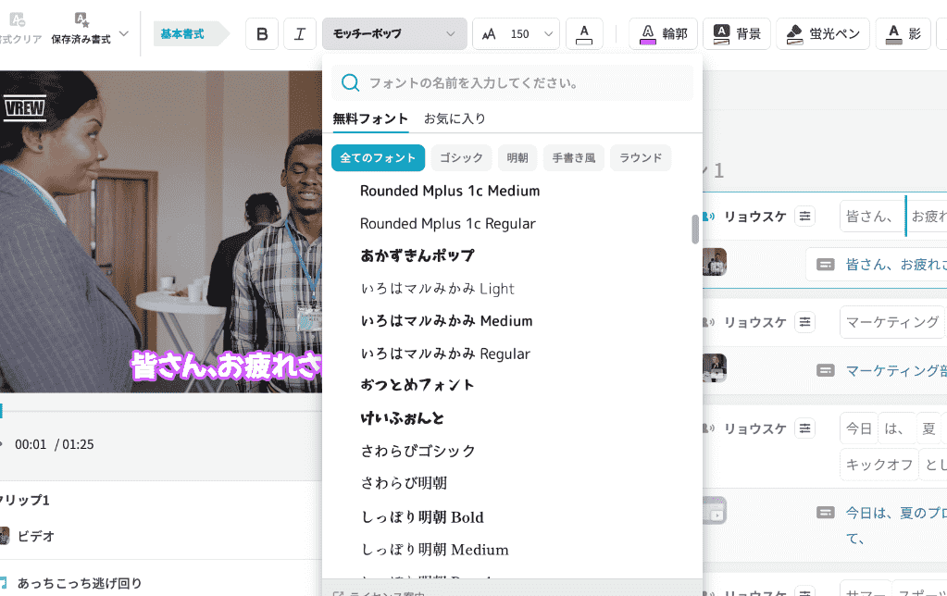Open the モッチーポップ font dropdown
The height and width of the screenshot is (596, 947).
[394, 34]
